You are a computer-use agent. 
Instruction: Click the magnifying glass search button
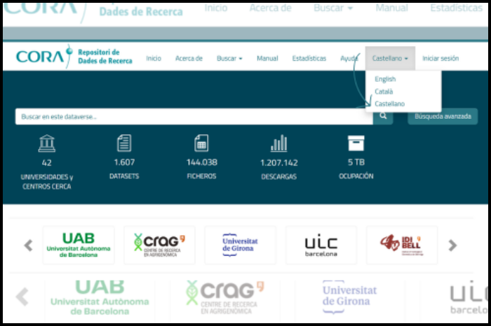point(383,116)
